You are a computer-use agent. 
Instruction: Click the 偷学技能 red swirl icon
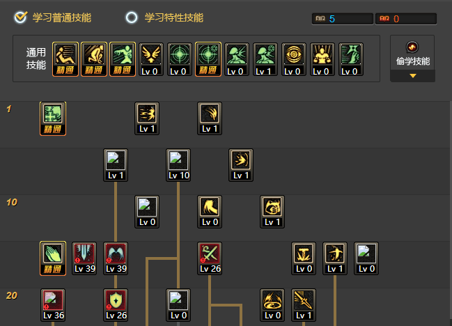[x=412, y=47]
